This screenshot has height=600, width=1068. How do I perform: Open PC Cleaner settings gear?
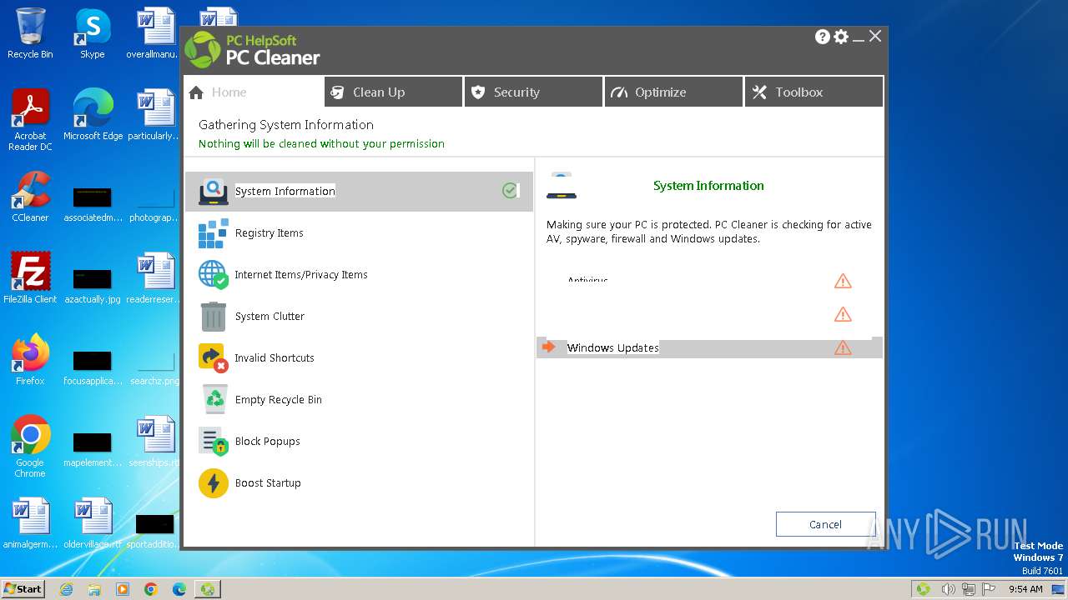pos(841,37)
